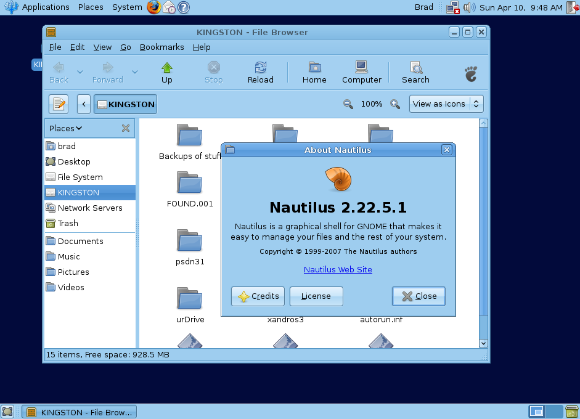Expand the Back history dropdown arrow
Screen dimensions: 580x419
tap(80, 72)
